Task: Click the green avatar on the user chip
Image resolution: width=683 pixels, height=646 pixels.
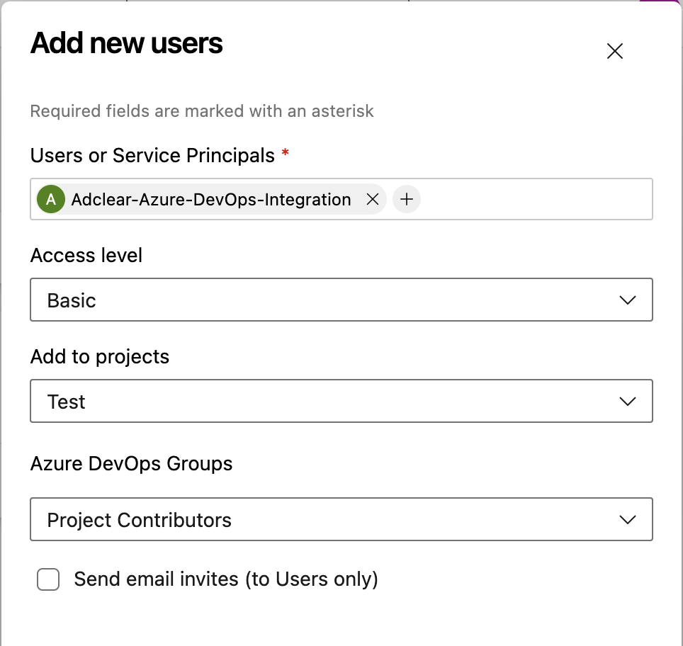Action: tap(50, 199)
